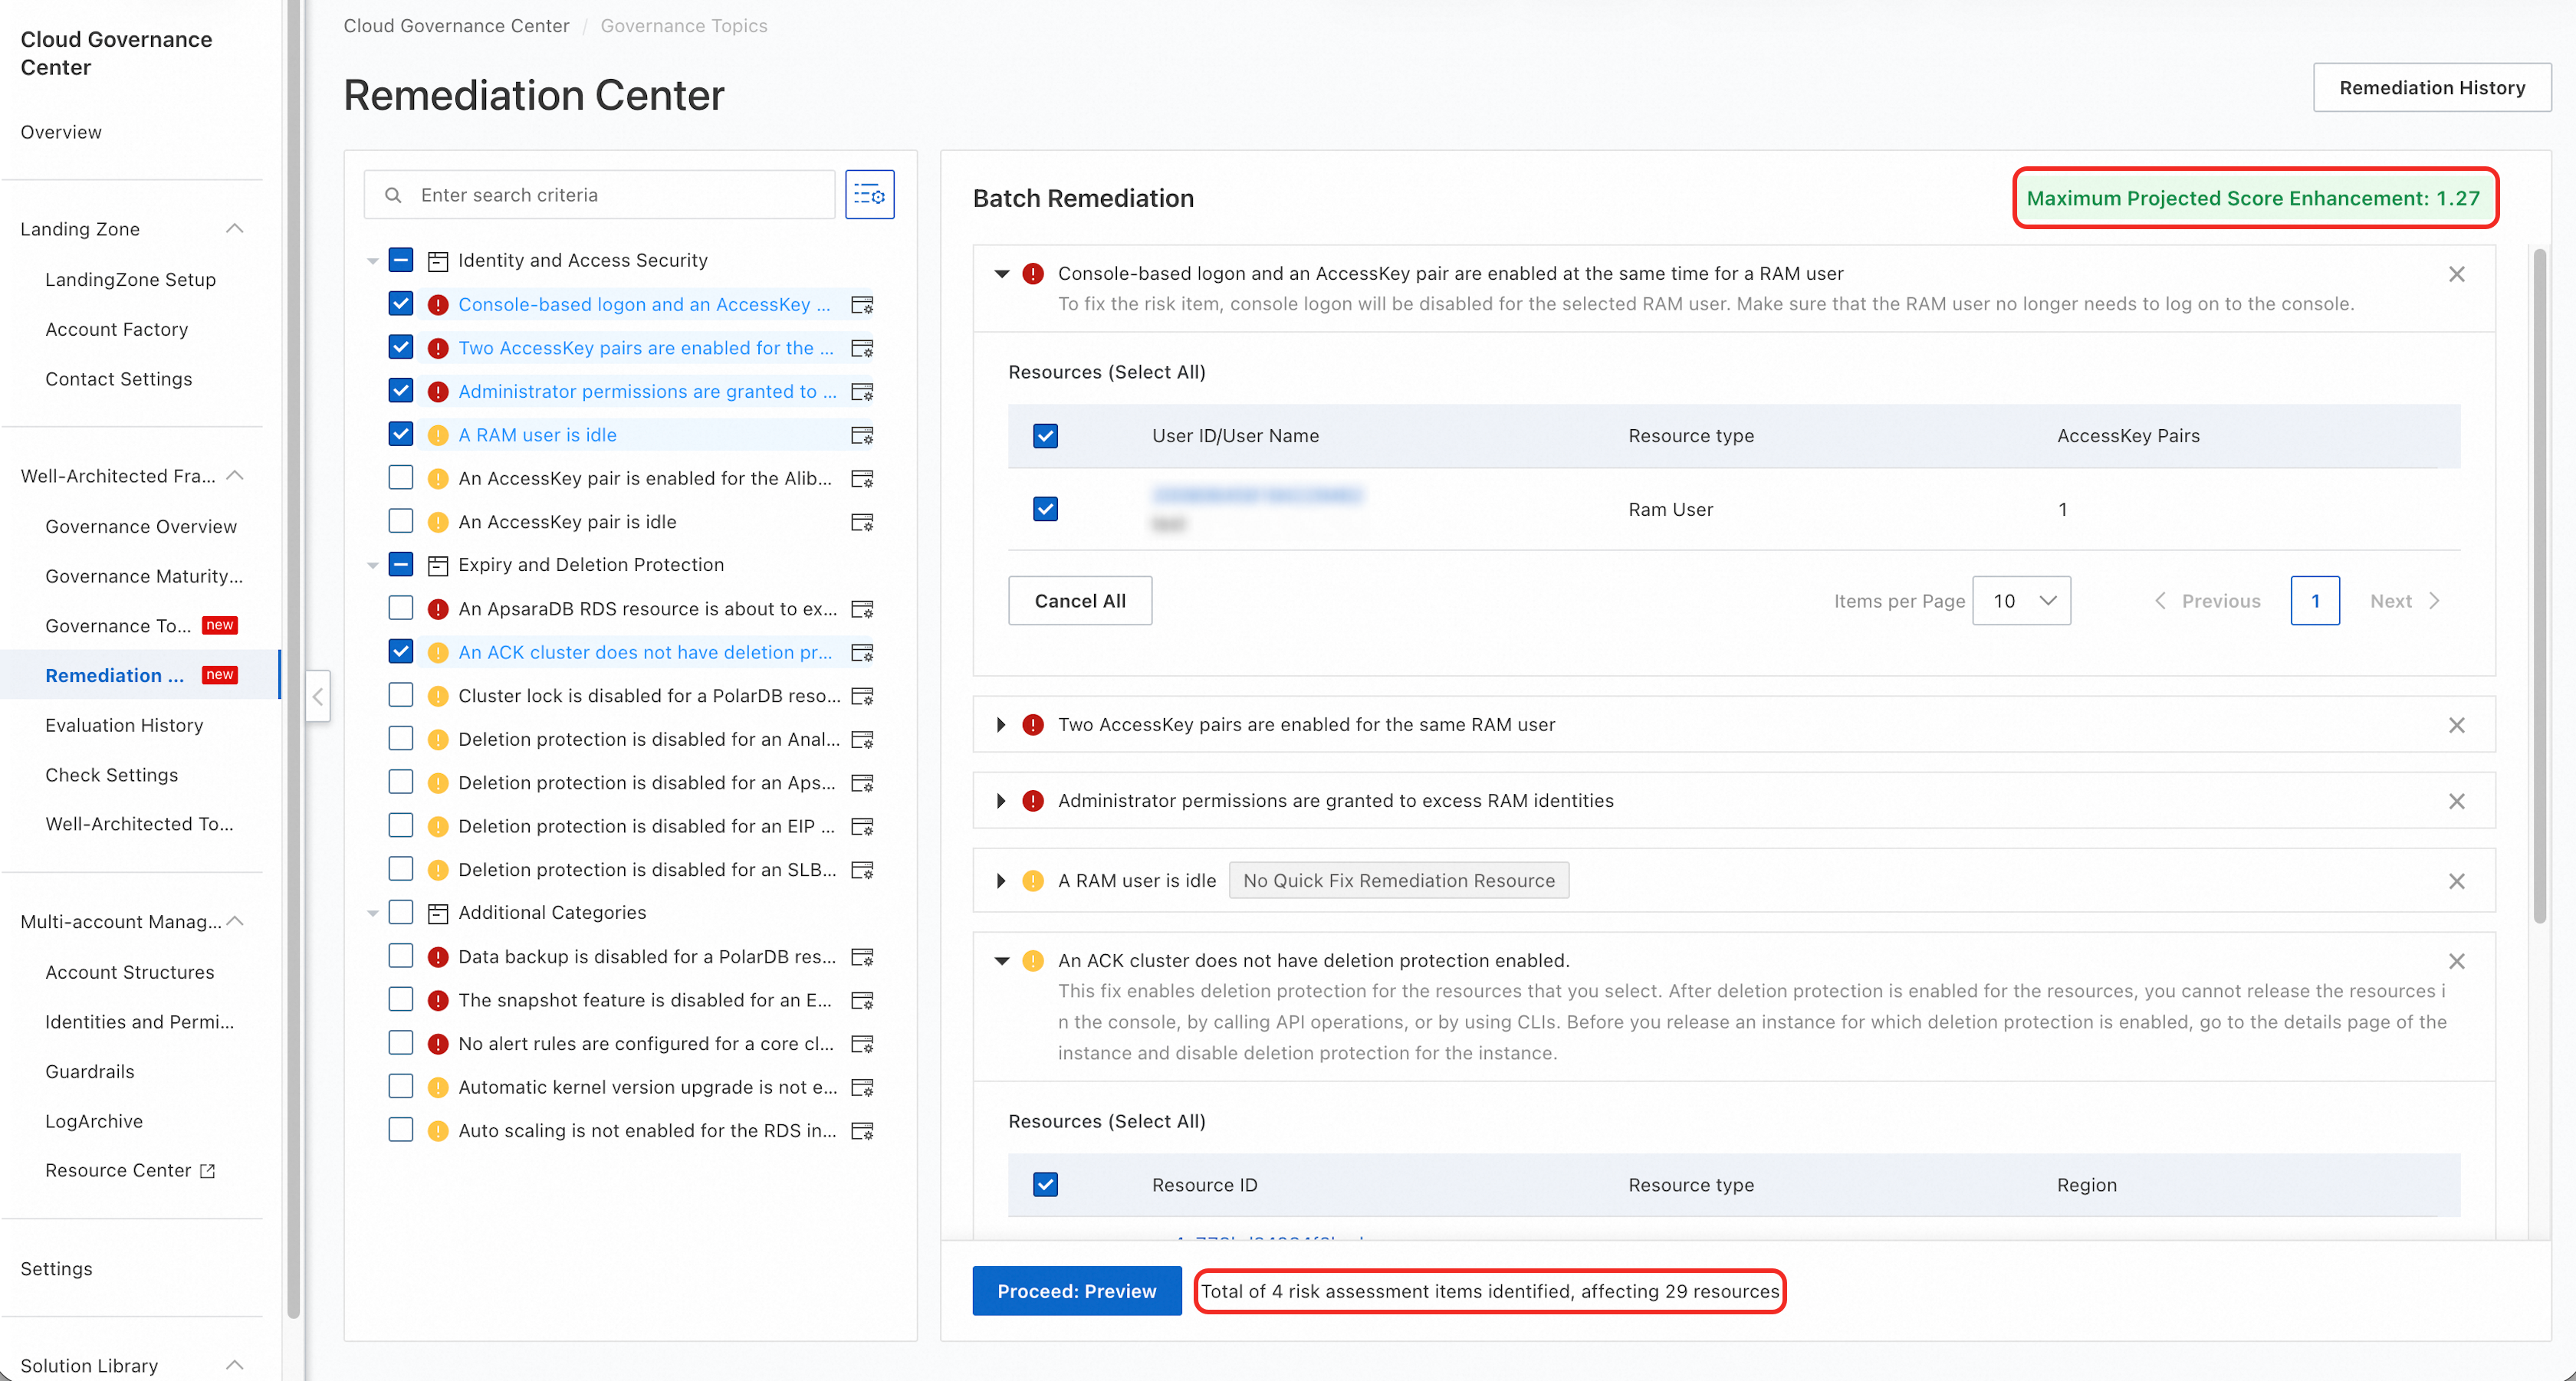Click the Proceed: Preview button
This screenshot has height=1381, width=2576.
1076,1291
